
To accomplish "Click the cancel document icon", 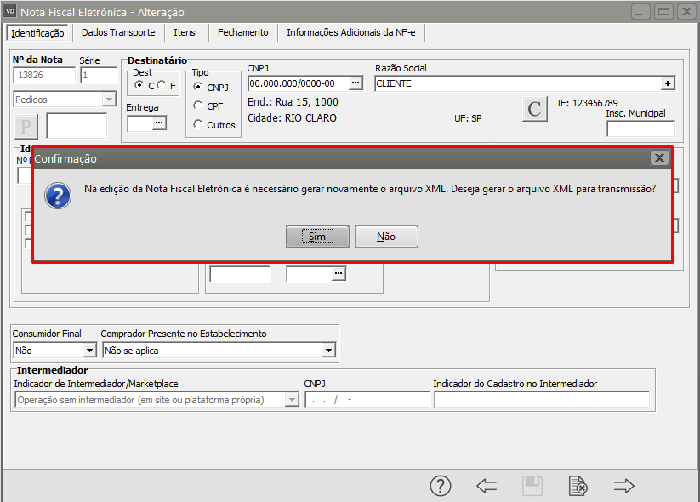I will tap(578, 486).
